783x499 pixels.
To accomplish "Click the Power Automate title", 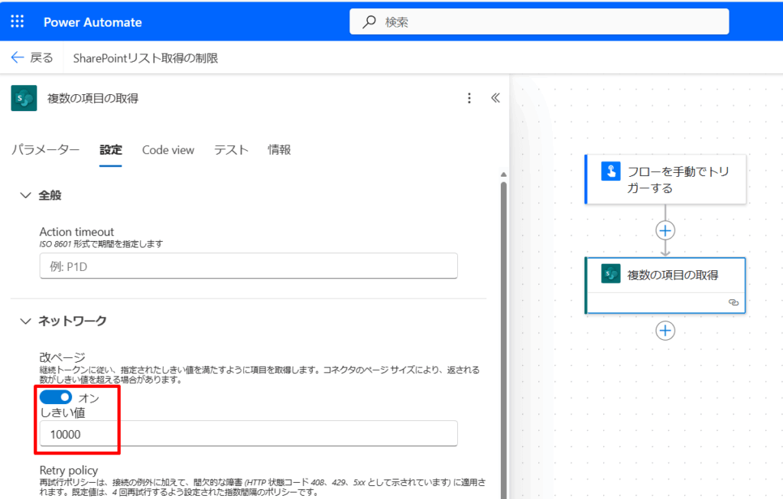I will pyautogui.click(x=93, y=22).
